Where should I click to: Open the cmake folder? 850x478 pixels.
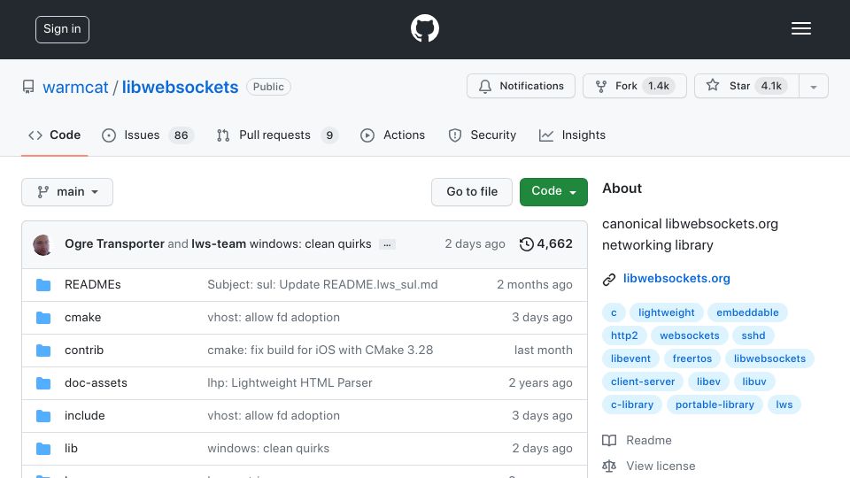83,318
